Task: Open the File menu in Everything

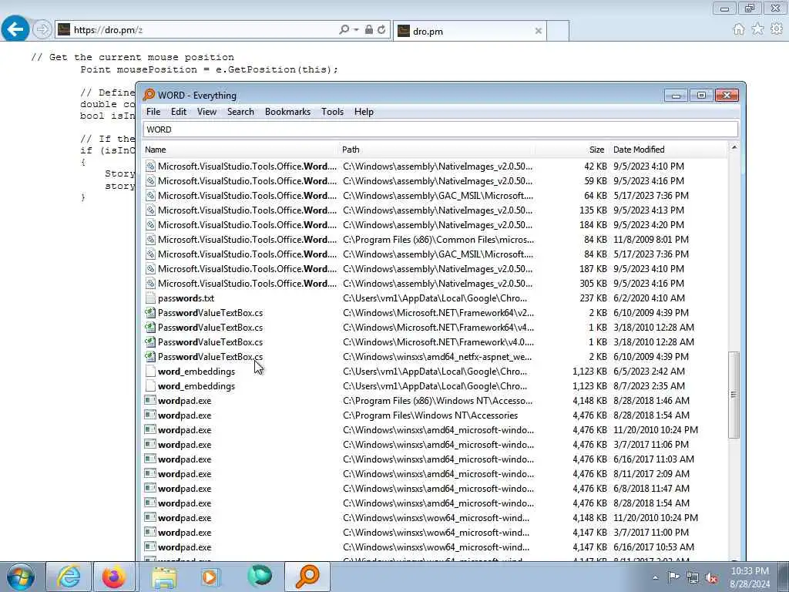Action: click(x=153, y=112)
